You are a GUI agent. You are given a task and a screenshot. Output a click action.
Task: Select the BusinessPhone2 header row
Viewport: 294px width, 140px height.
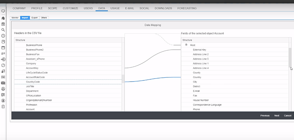click(68, 50)
